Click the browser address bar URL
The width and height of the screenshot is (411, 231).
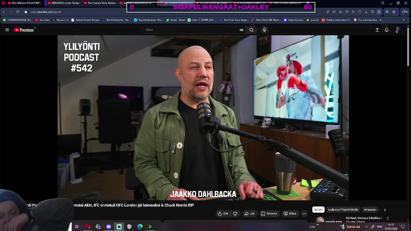(46, 12)
